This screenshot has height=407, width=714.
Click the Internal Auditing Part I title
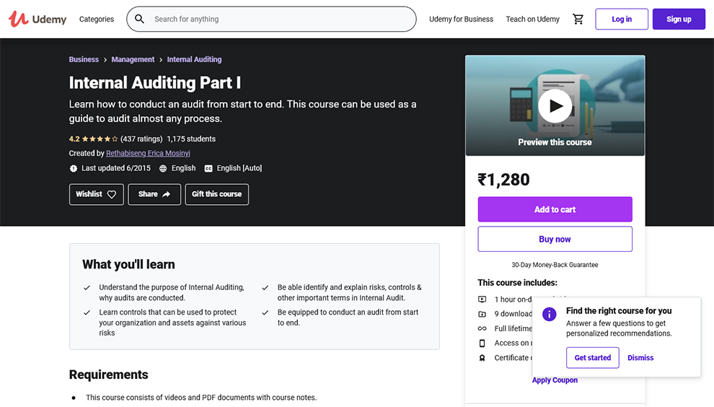pyautogui.click(x=155, y=83)
